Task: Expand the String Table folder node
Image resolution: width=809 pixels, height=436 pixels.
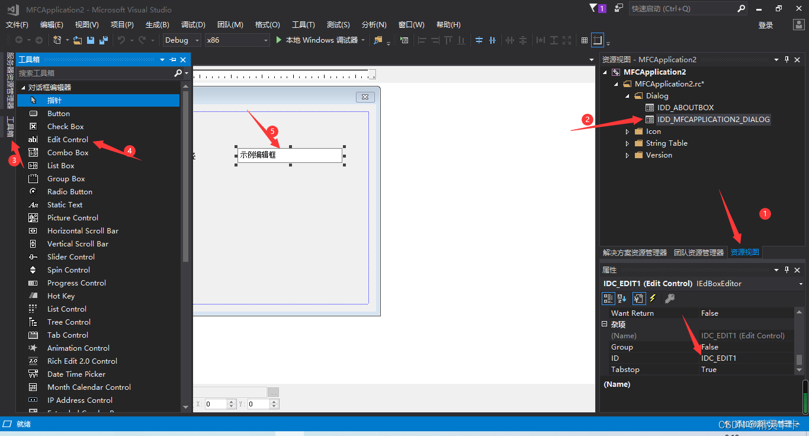Action: tap(628, 143)
